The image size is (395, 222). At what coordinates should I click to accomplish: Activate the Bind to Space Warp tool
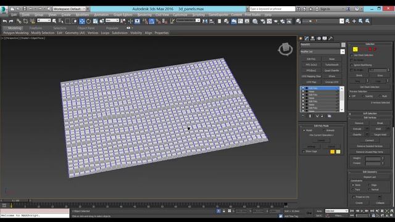32,22
